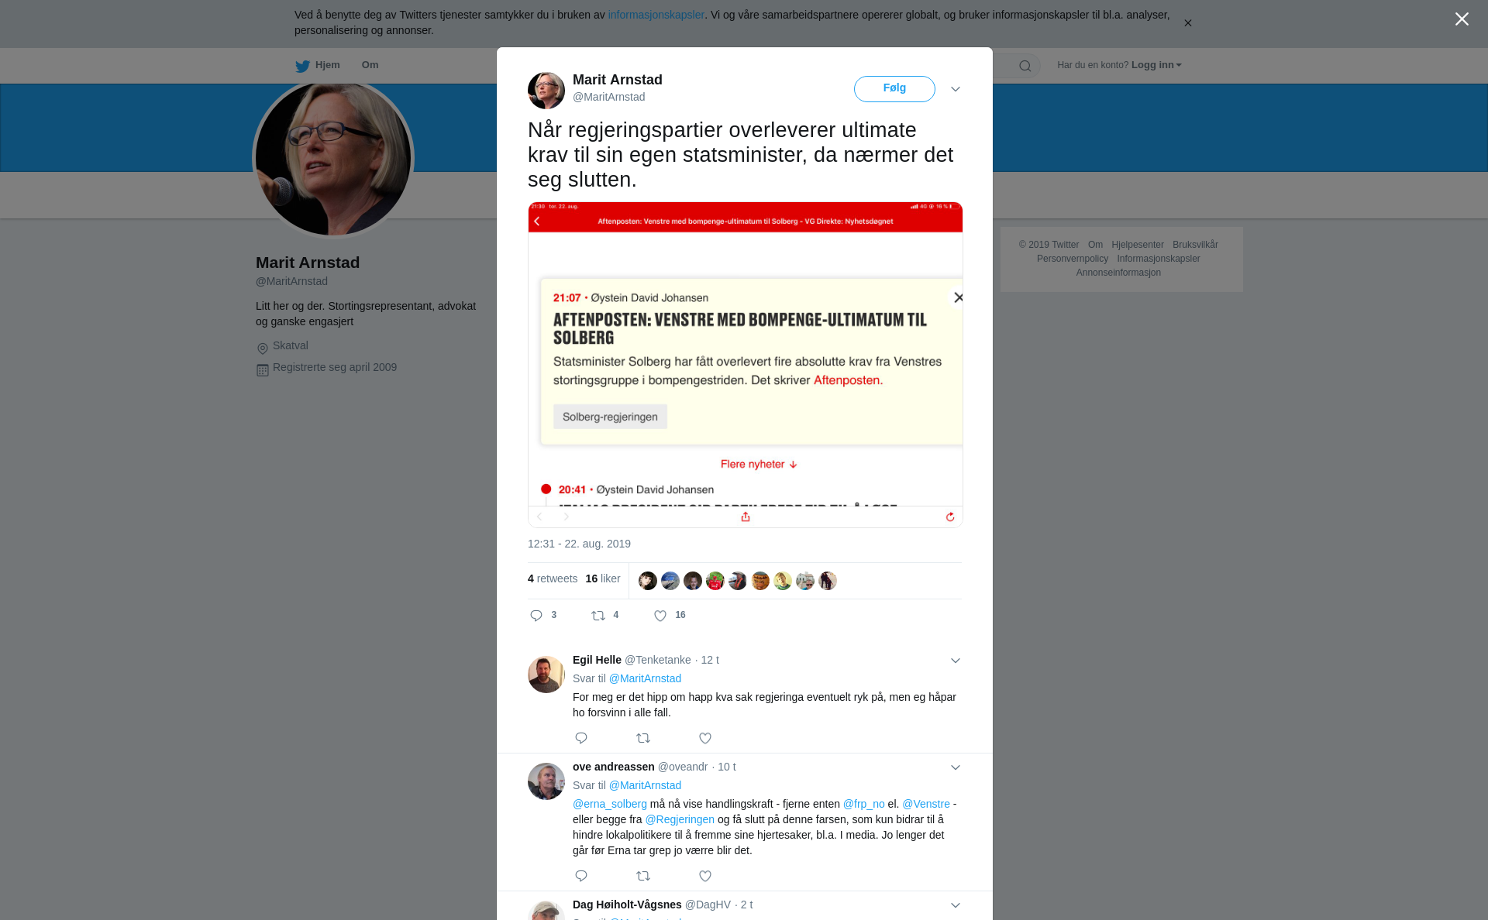The width and height of the screenshot is (1488, 920).
Task: Open more options chevron next to Følg
Action: point(956,89)
